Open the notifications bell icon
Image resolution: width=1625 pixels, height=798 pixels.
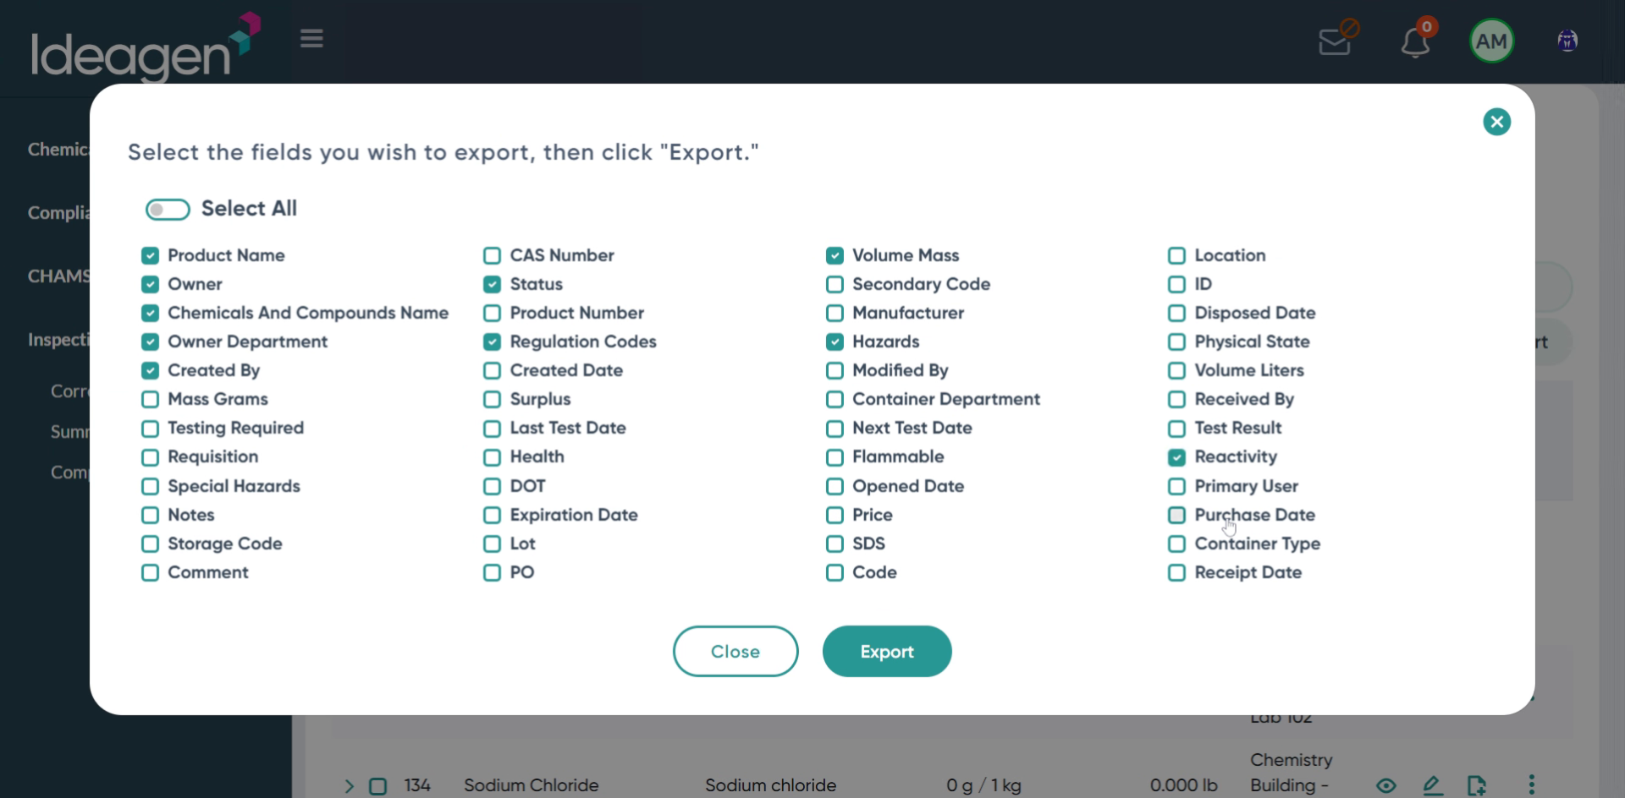[x=1415, y=41]
